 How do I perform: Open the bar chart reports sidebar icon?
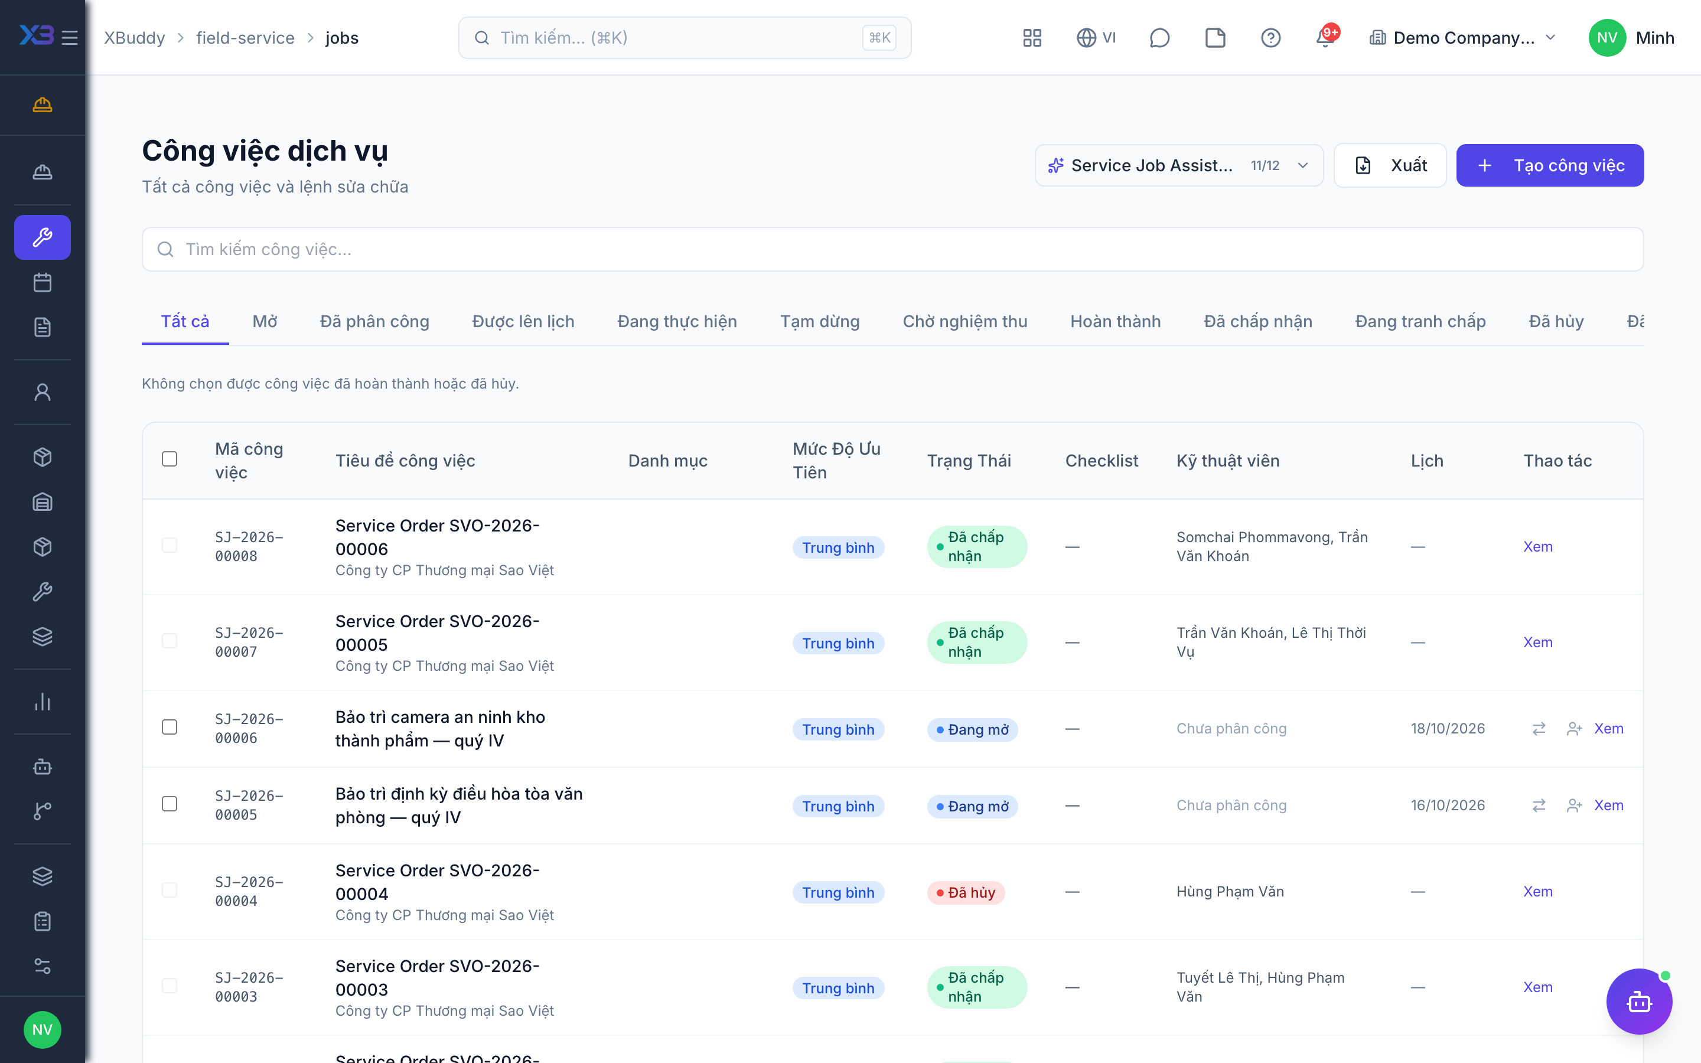(x=42, y=702)
